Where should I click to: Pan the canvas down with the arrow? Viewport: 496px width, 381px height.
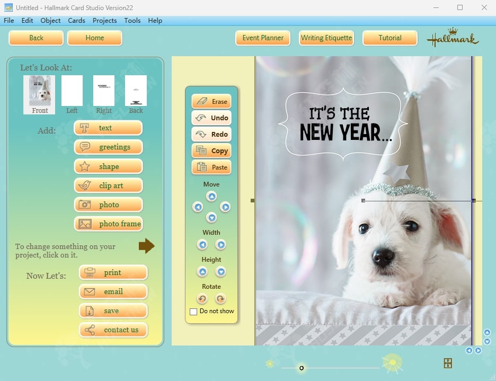click(x=487, y=341)
